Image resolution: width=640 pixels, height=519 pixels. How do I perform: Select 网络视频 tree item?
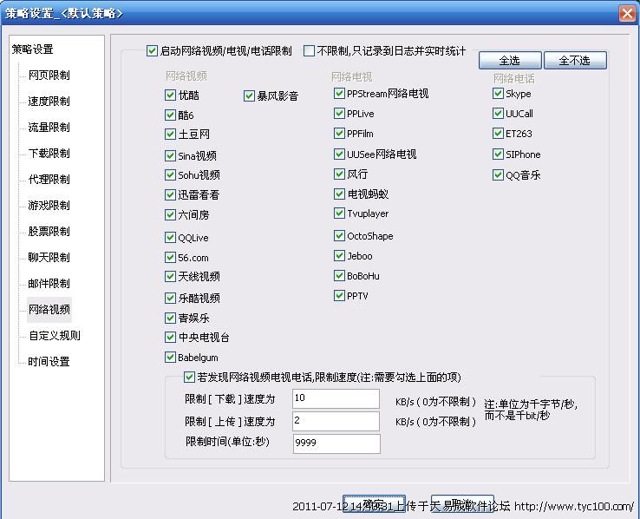49,310
